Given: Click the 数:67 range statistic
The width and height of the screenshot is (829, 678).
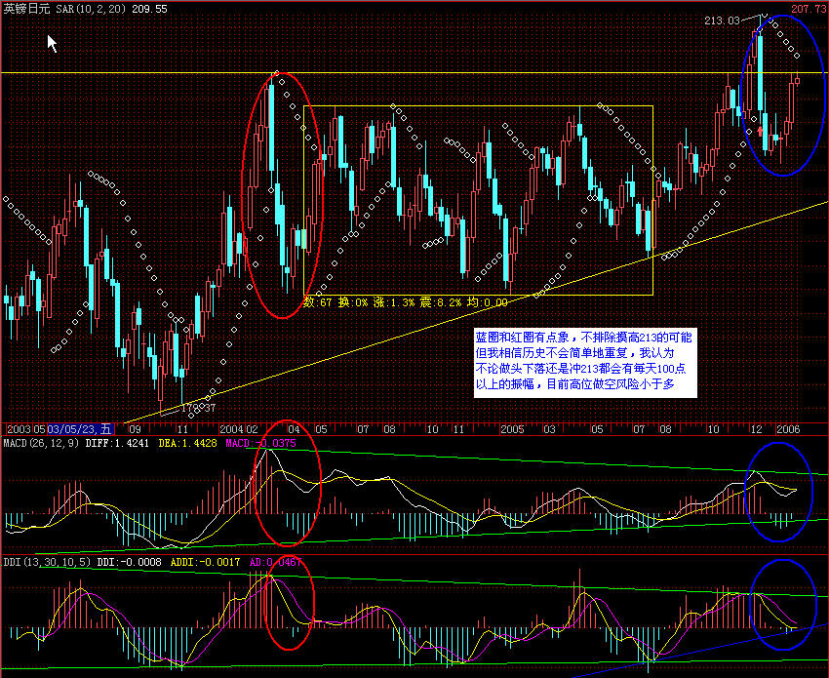Looking at the screenshot, I should click(318, 302).
